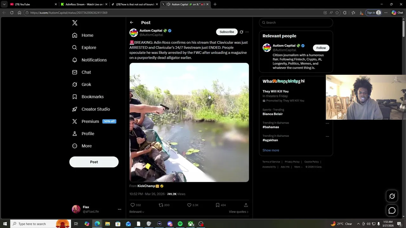This screenshot has height=228, width=406.
Task: Open Bianca Belair trending topic
Action: (272, 114)
